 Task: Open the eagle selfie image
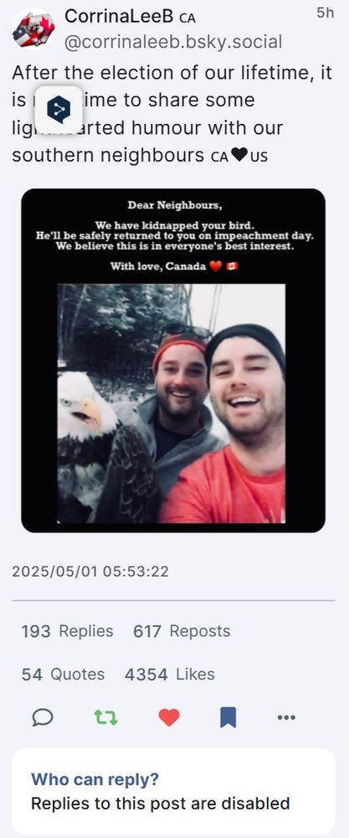coord(172,404)
